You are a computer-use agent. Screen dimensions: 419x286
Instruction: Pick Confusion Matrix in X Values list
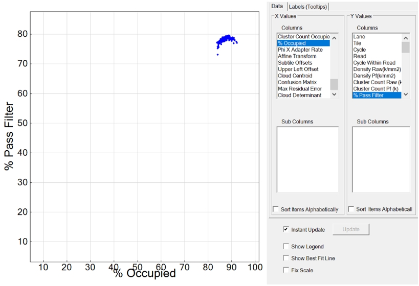[x=297, y=82]
